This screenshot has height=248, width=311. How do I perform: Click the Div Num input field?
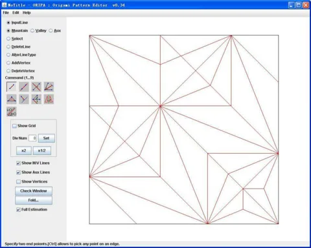[x=32, y=138]
